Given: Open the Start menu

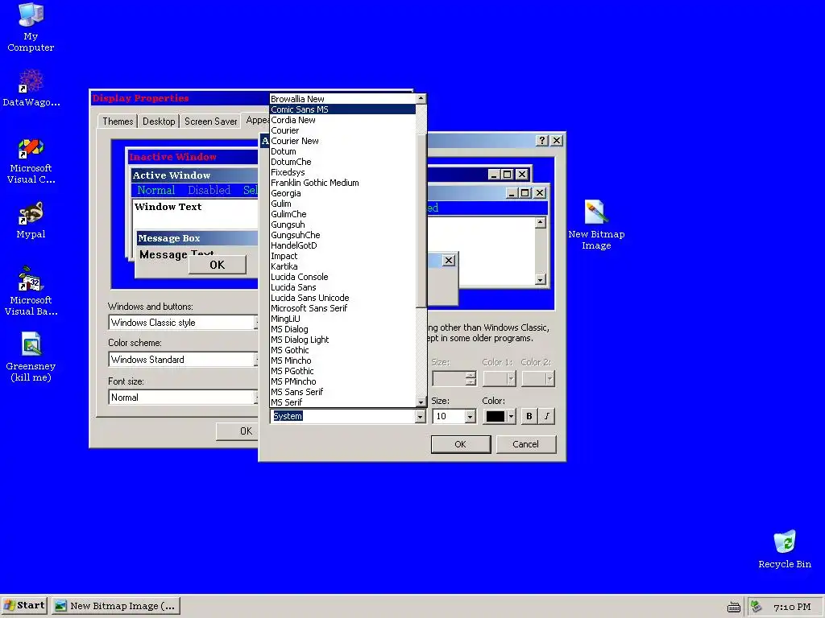Looking at the screenshot, I should (24, 605).
